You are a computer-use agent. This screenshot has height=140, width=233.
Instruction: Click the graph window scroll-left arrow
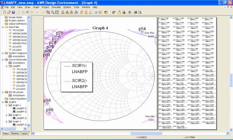point(33,133)
